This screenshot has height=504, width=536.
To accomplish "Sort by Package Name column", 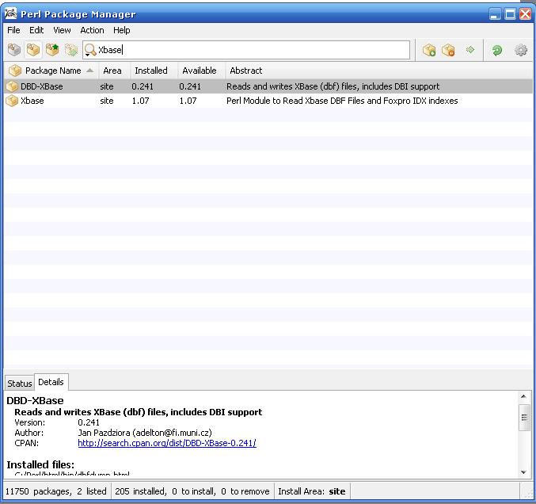I will [53, 71].
